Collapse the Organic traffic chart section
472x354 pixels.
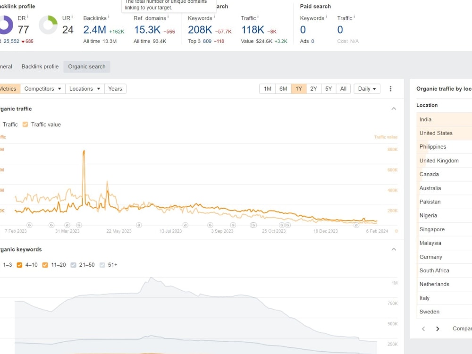point(394,109)
